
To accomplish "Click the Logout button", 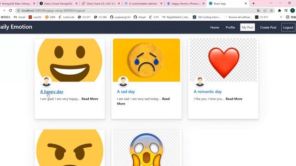I will tap(288, 27).
